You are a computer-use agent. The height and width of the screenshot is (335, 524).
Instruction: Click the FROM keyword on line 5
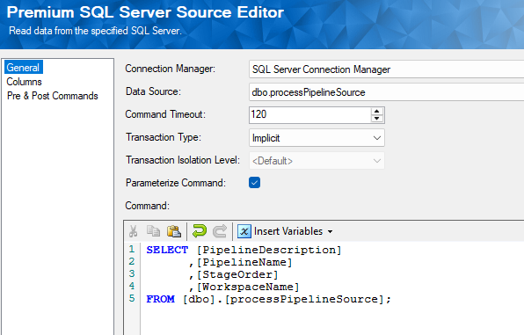(160, 299)
